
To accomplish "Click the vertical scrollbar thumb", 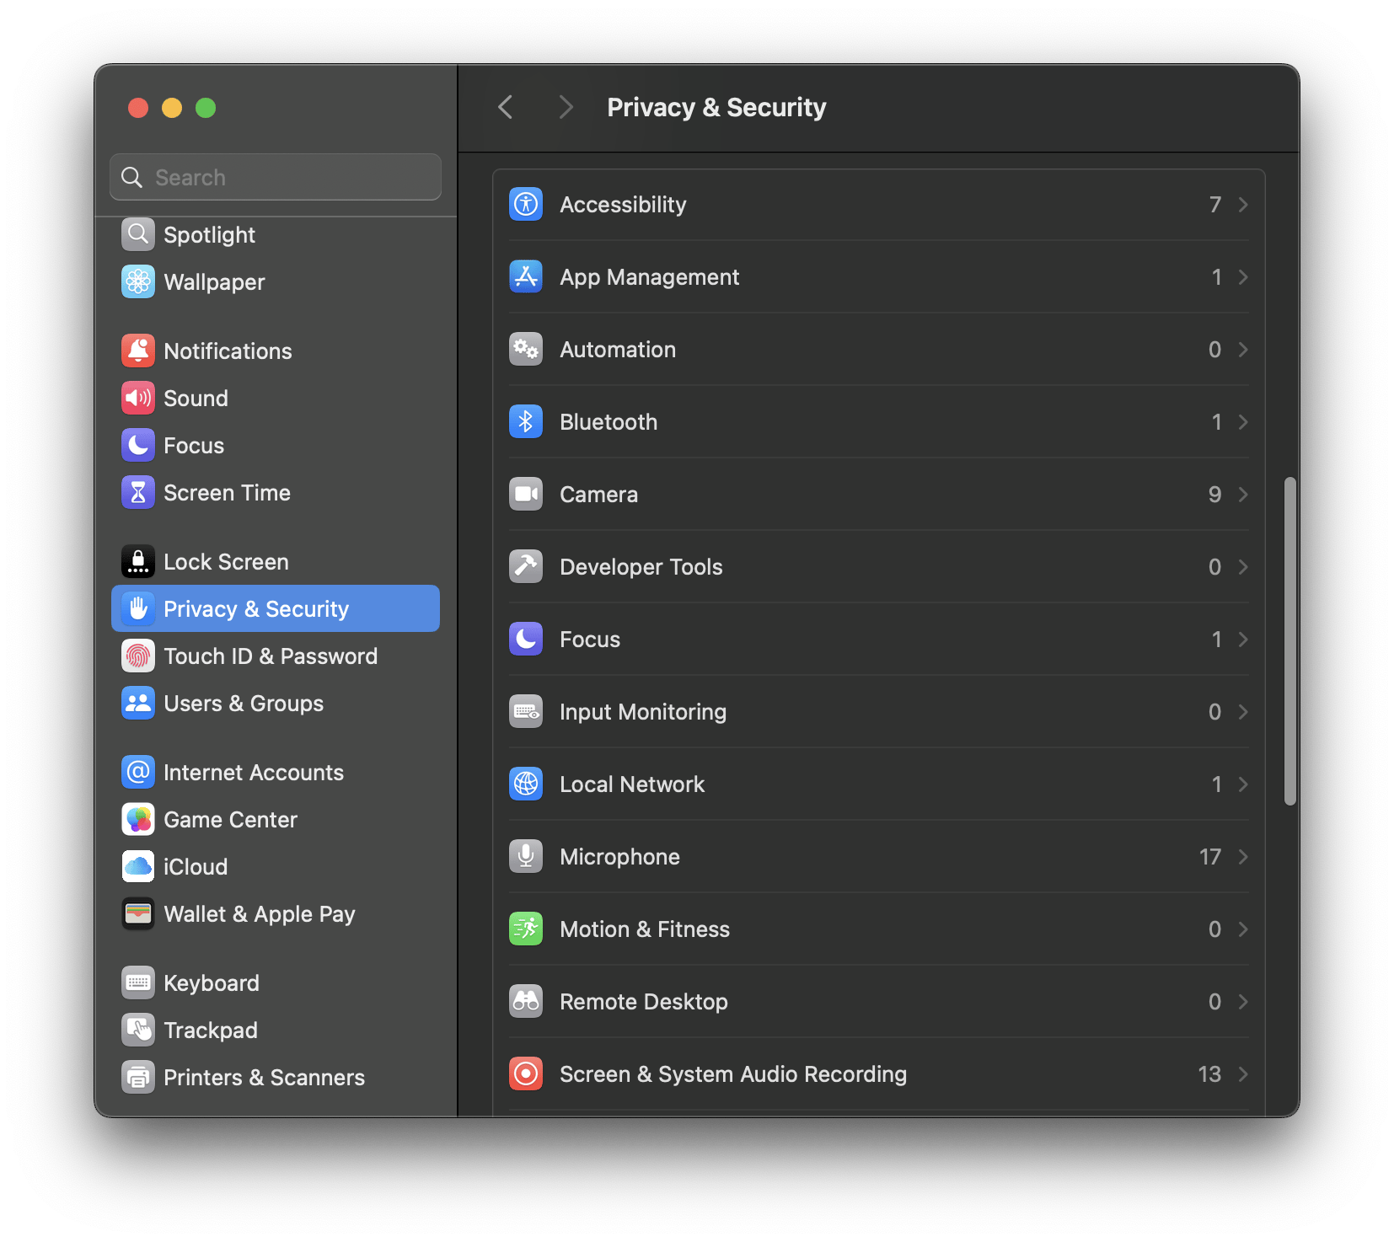I will pyautogui.click(x=1289, y=641).
